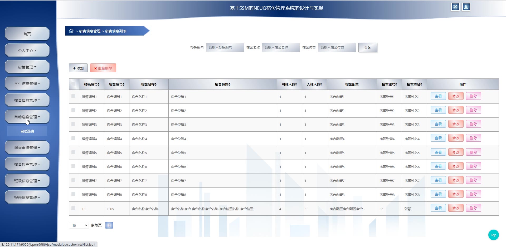Sort table by 楼栋编号 column header
Viewport: 506px width, 247px height.
pyautogui.click(x=92, y=84)
